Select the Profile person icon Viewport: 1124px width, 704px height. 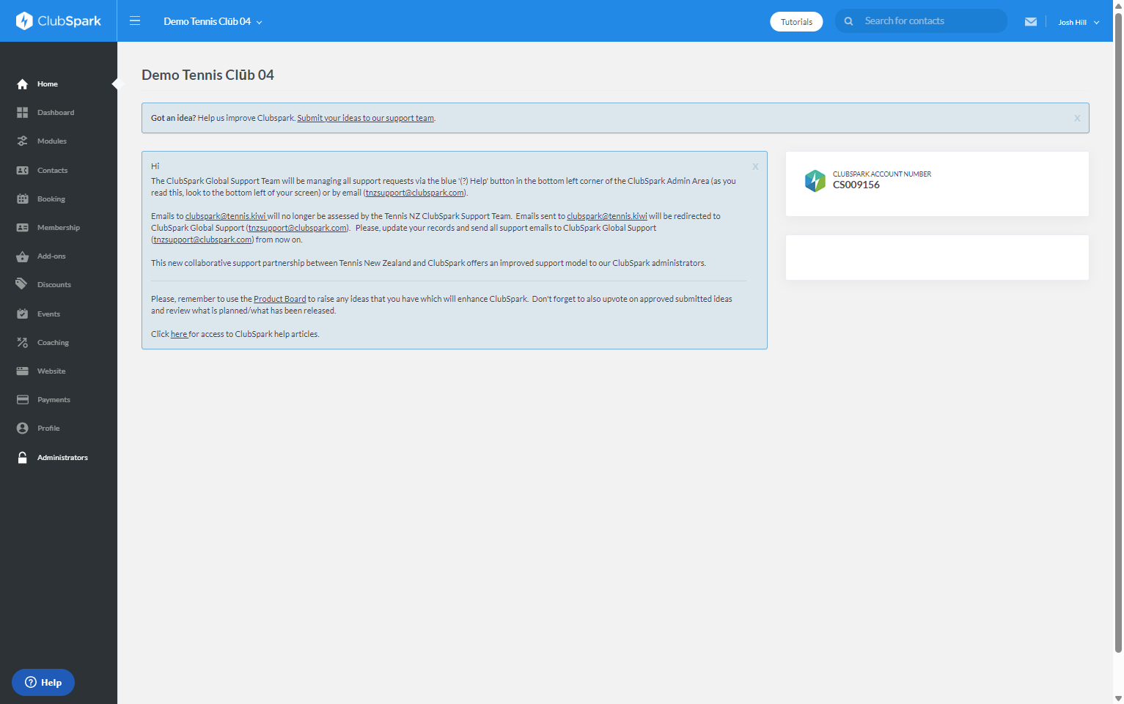coord(23,429)
